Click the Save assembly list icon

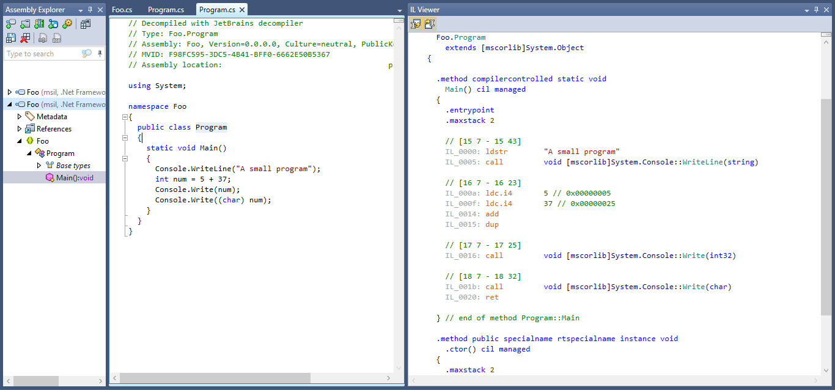coord(10,37)
